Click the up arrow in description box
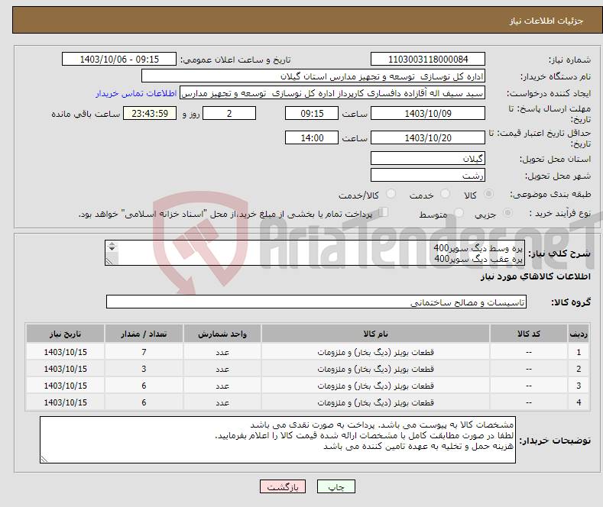This screenshot has height=507, width=603. point(112,244)
